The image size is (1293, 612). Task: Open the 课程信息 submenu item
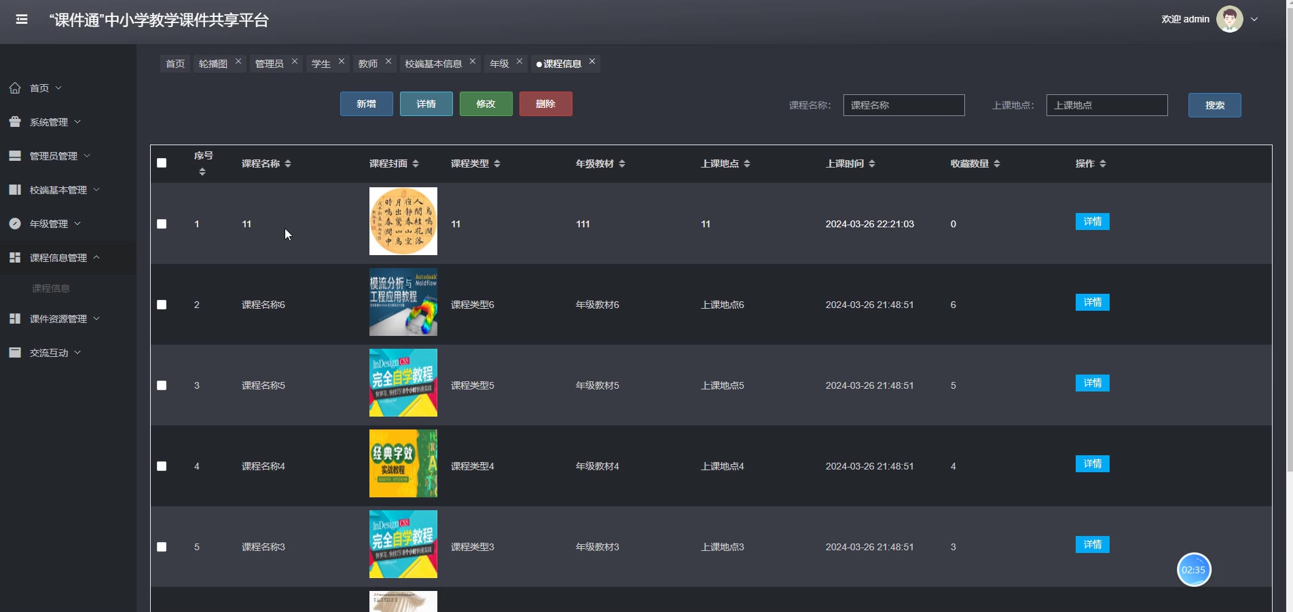tap(51, 288)
